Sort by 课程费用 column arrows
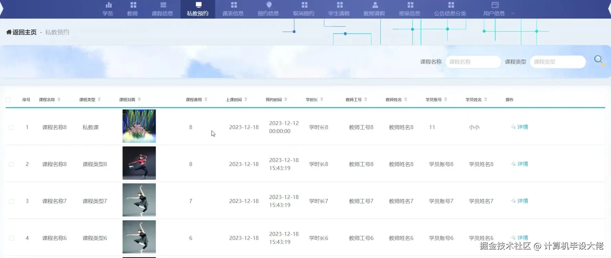 coord(206,99)
